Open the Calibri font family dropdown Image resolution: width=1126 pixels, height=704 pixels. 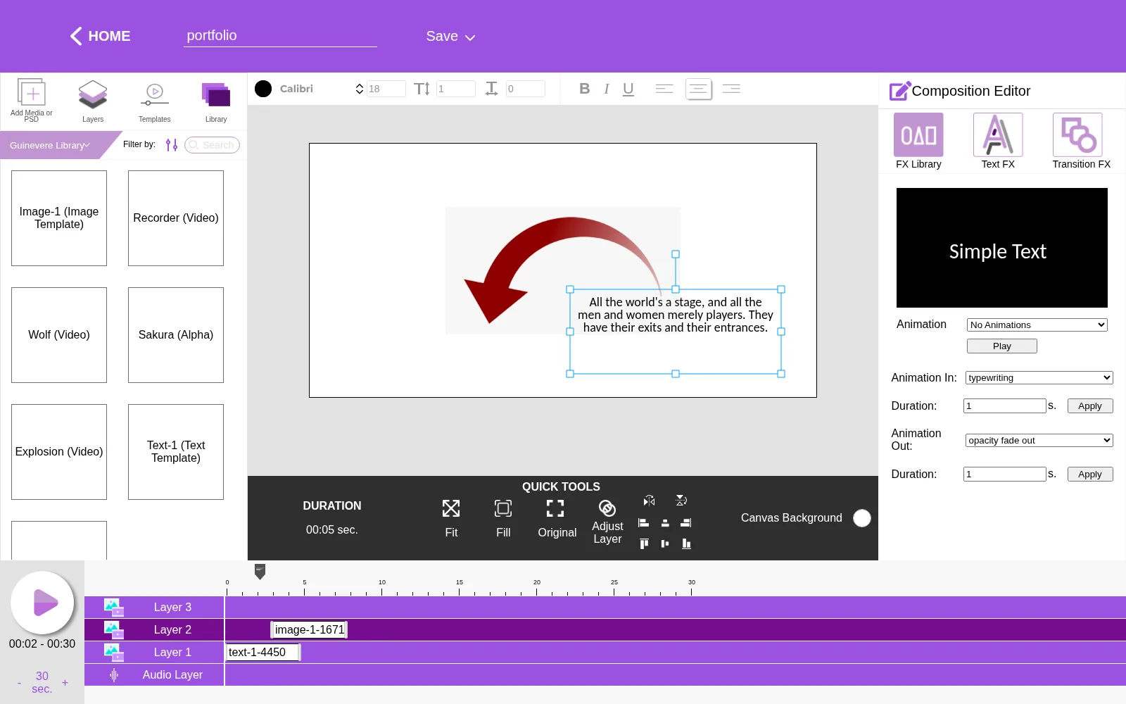coord(321,89)
